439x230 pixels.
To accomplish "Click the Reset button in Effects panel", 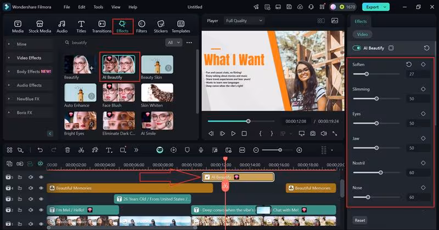I will [360, 220].
